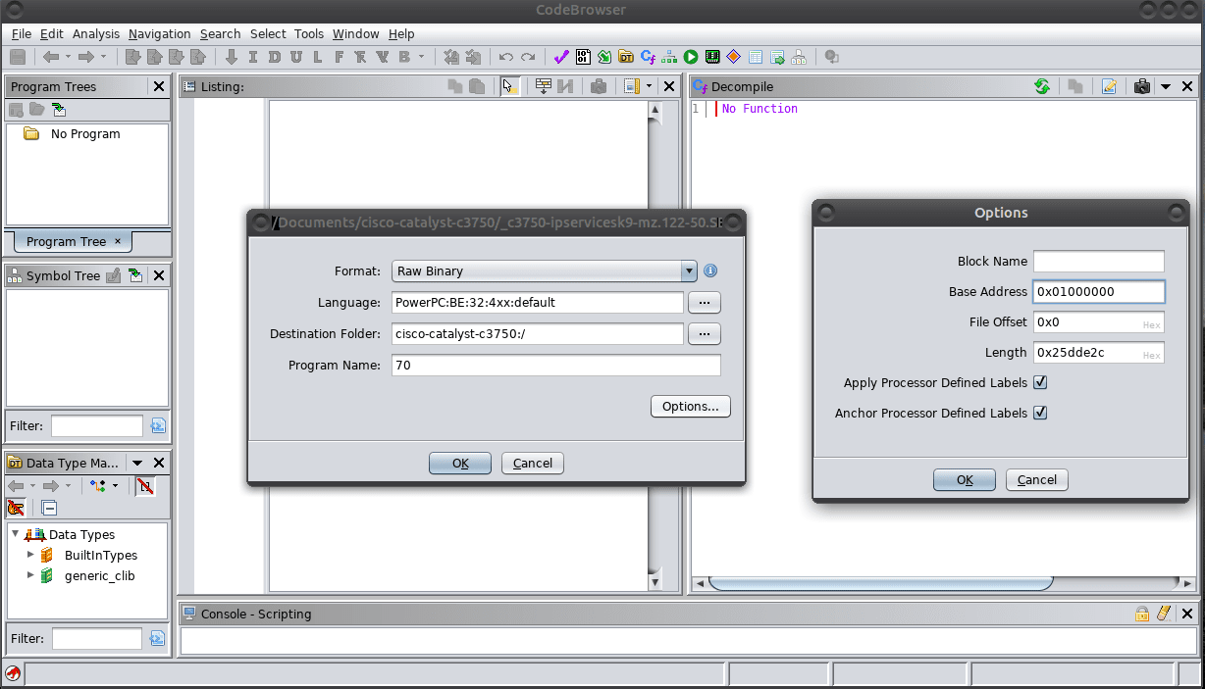Uncheck Anchor Processor Defined Labels
1205x689 pixels.
tap(1040, 413)
